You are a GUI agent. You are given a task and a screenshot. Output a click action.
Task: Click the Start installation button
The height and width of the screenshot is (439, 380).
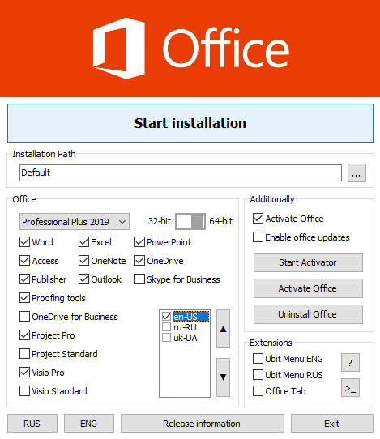click(x=190, y=123)
